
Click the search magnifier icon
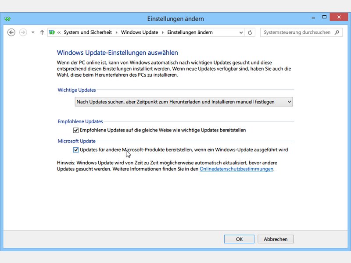(x=337, y=32)
